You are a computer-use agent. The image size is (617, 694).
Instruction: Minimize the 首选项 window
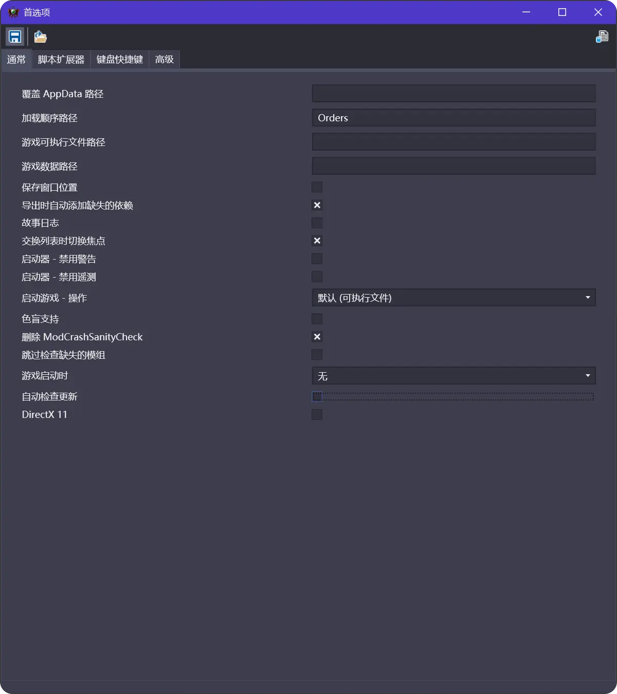[526, 12]
